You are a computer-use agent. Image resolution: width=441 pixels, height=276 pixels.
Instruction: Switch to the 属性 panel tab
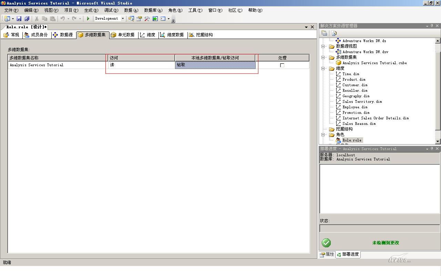[327, 255]
